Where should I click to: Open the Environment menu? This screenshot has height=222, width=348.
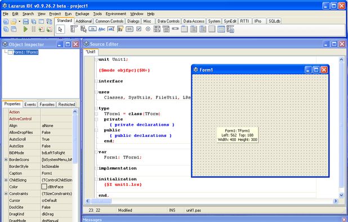(x=116, y=14)
